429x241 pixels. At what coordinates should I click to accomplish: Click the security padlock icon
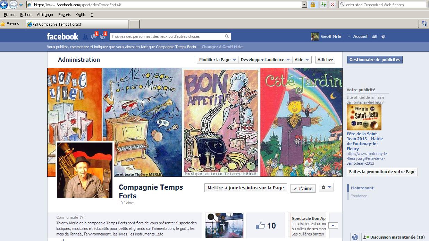[x=313, y=5]
